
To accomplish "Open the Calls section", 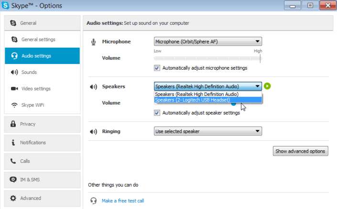I will point(42,161).
